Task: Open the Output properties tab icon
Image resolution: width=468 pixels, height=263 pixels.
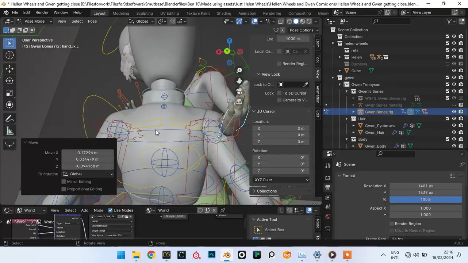Action: tap(328, 188)
